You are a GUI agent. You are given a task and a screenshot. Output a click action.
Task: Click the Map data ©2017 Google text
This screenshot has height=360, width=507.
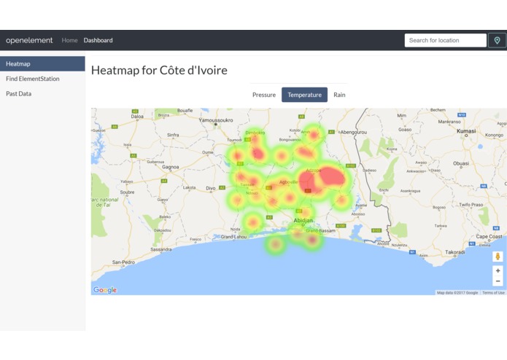coord(457,293)
